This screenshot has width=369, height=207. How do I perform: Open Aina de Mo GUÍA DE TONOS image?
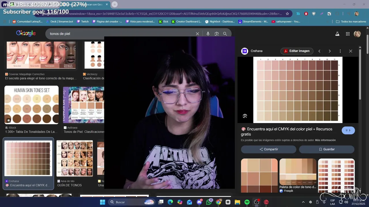(x=75, y=158)
